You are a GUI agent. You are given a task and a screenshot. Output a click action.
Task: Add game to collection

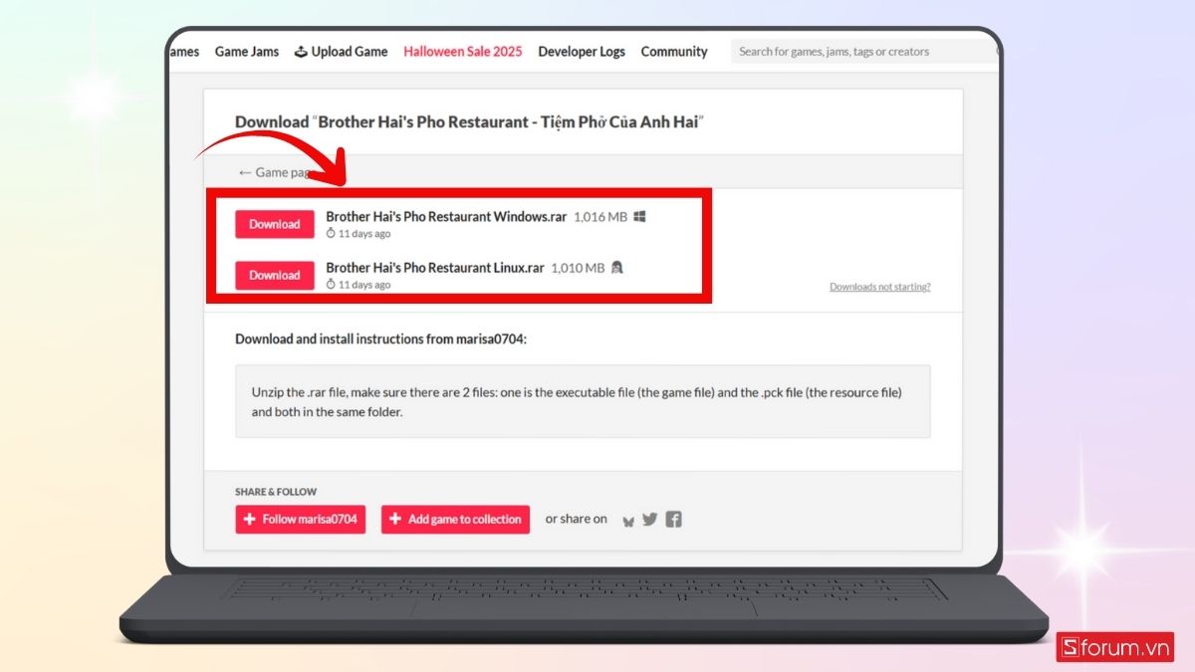coord(455,520)
